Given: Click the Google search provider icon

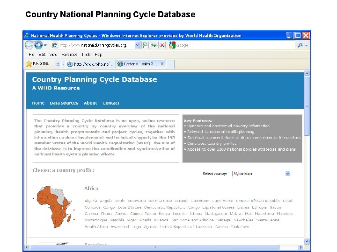Looking at the screenshot, I should click(172, 45).
